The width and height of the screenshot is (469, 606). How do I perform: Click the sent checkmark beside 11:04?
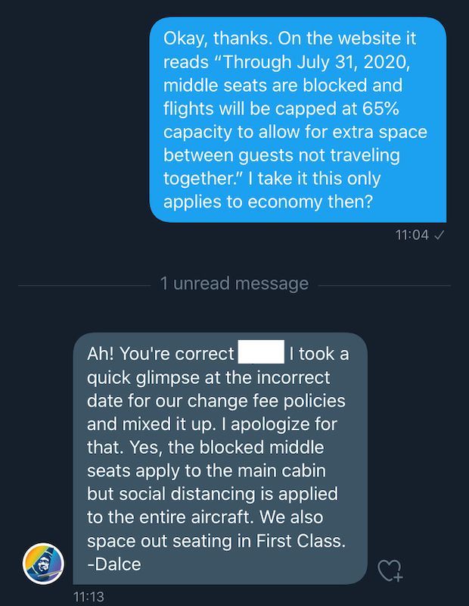(x=439, y=235)
